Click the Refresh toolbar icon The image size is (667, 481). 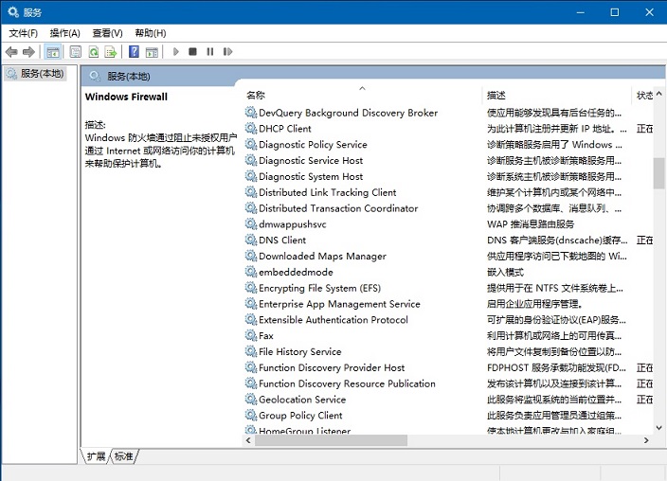point(94,52)
